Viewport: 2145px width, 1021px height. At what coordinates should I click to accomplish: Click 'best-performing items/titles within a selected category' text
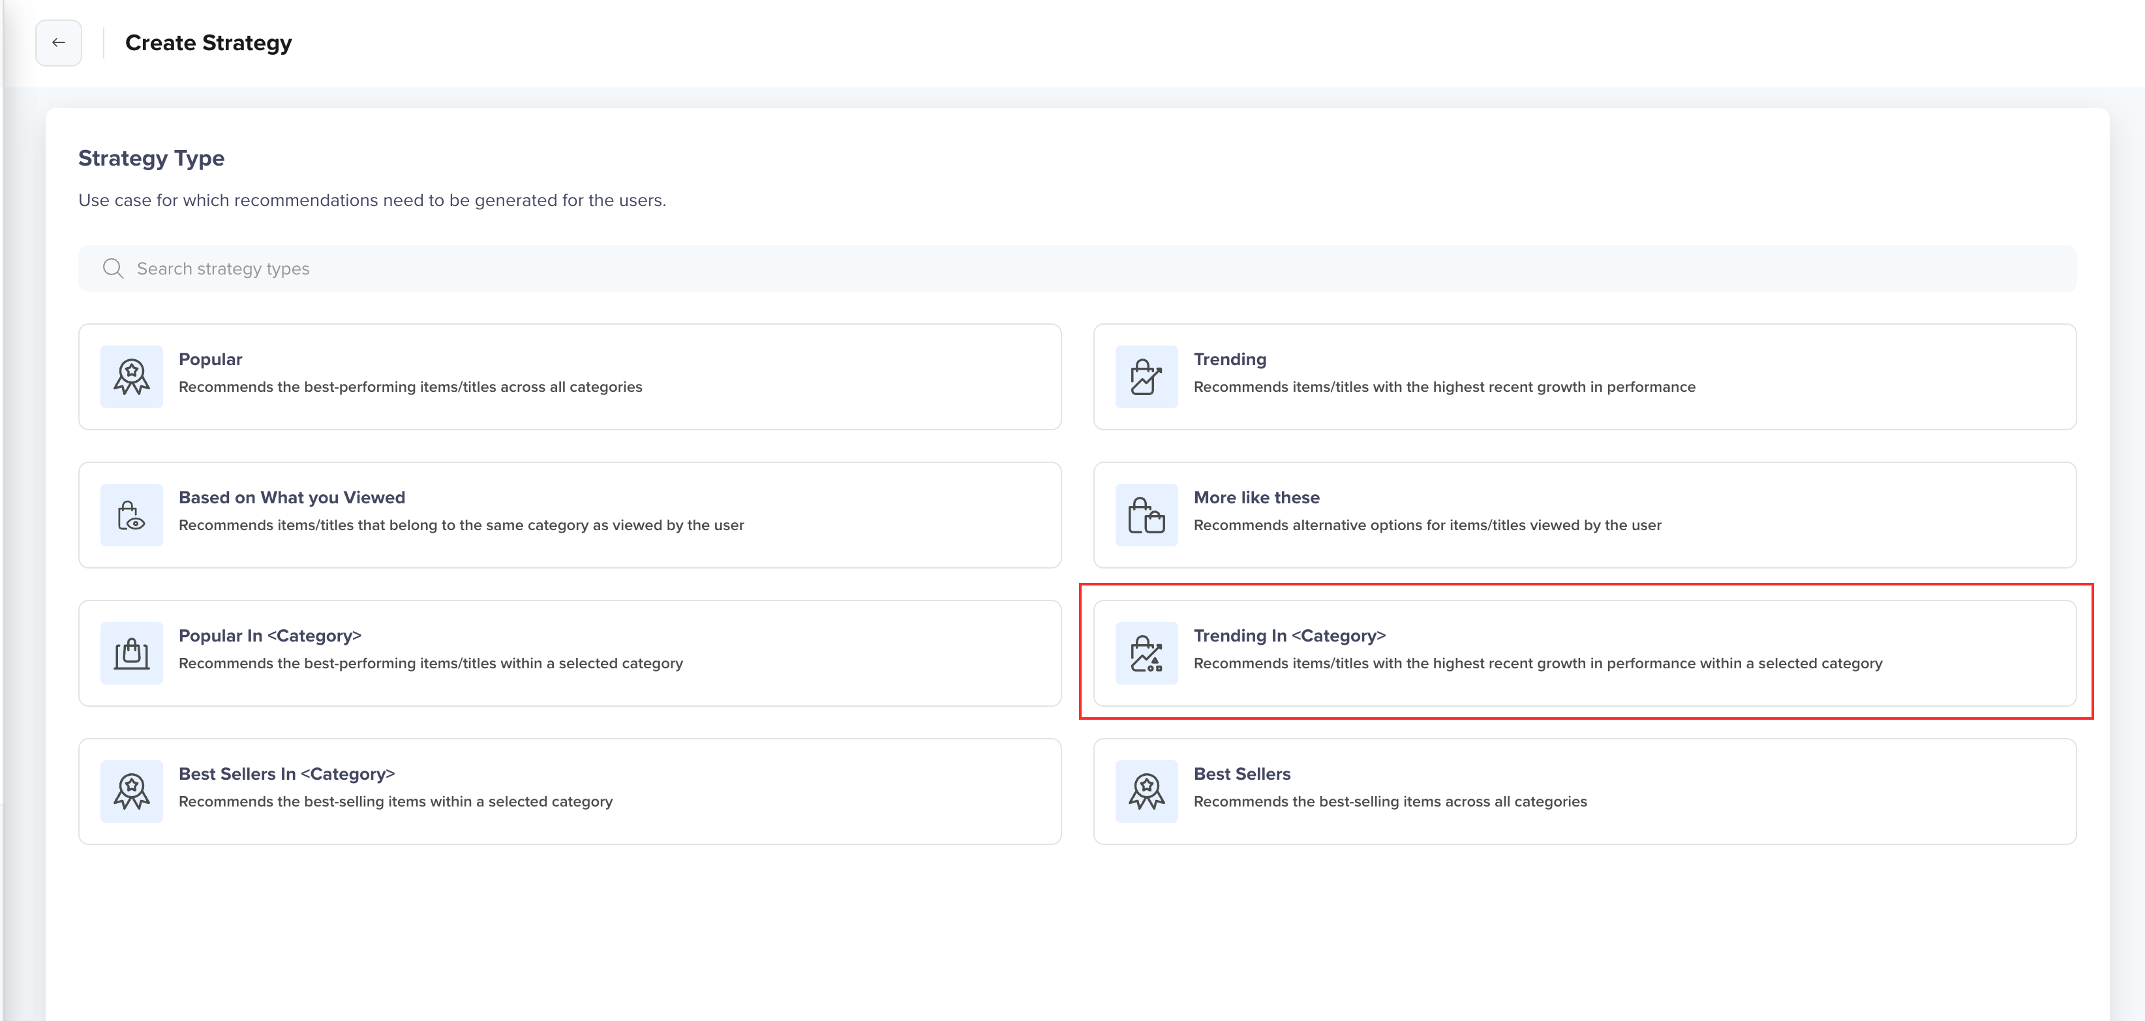(x=431, y=663)
